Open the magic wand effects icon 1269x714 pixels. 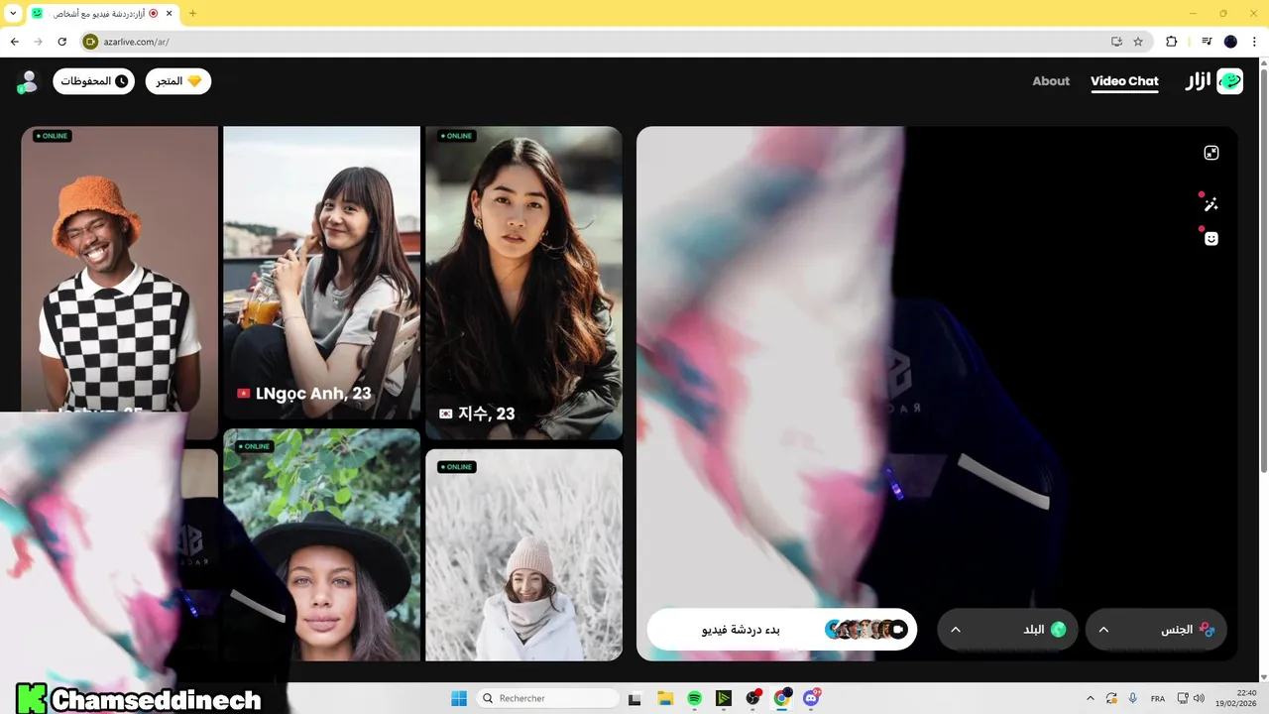coord(1211,204)
